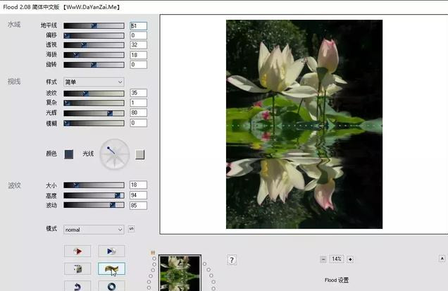Open the 样式 style dropdown
Image resolution: width=448 pixels, height=291 pixels.
pyautogui.click(x=94, y=82)
